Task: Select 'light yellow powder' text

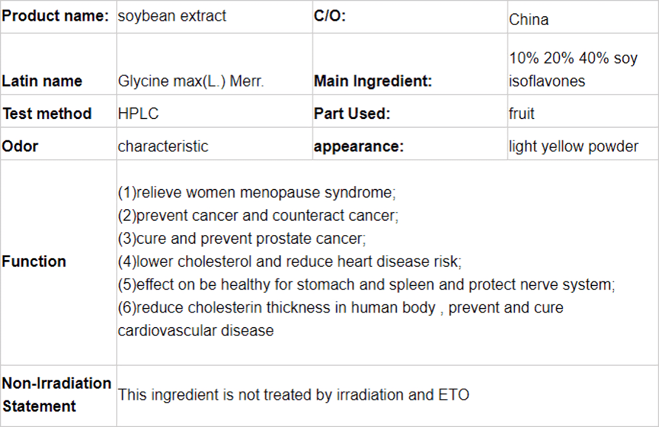Action: (x=573, y=146)
